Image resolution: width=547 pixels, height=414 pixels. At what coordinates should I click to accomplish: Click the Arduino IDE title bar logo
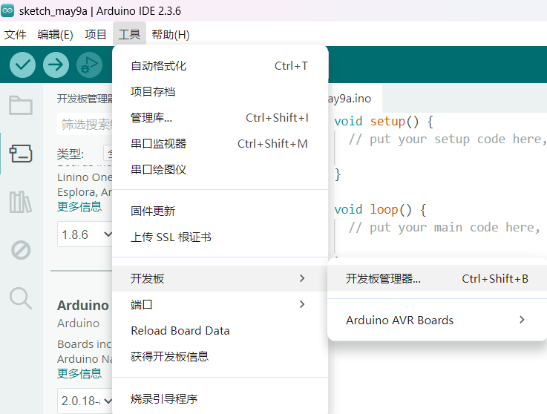(x=7, y=11)
